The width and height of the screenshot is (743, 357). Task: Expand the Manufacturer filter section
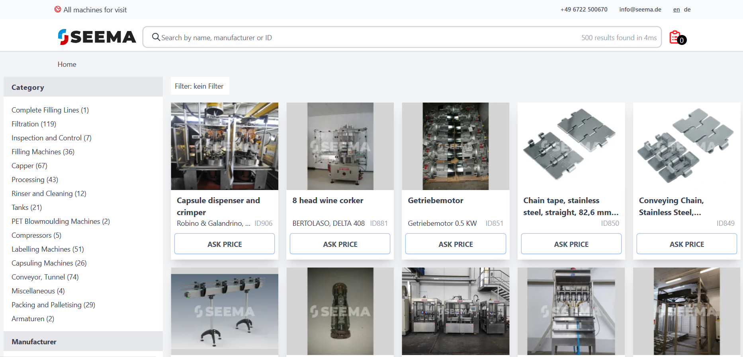point(83,341)
